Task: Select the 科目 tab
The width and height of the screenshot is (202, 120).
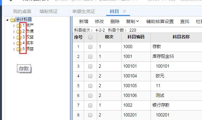Action: click(x=114, y=11)
